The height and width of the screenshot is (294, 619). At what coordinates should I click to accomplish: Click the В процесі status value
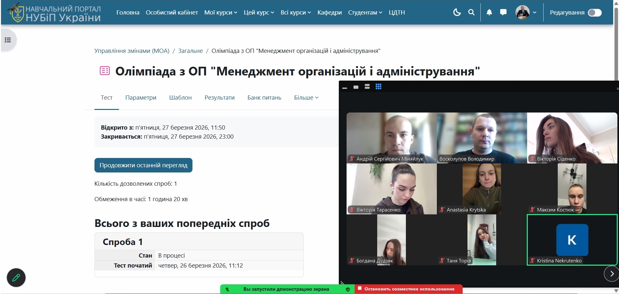172,255
